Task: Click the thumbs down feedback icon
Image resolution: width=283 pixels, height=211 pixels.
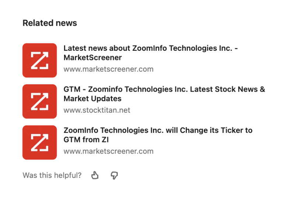Action: 114,175
